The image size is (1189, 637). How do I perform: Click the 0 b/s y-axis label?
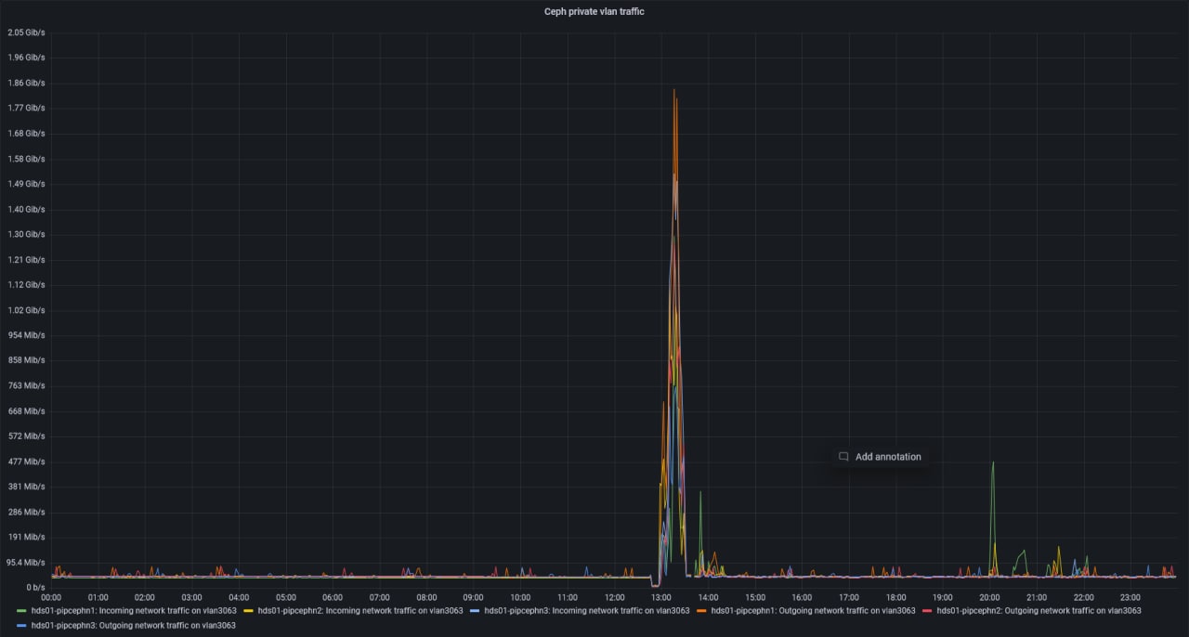coord(34,588)
